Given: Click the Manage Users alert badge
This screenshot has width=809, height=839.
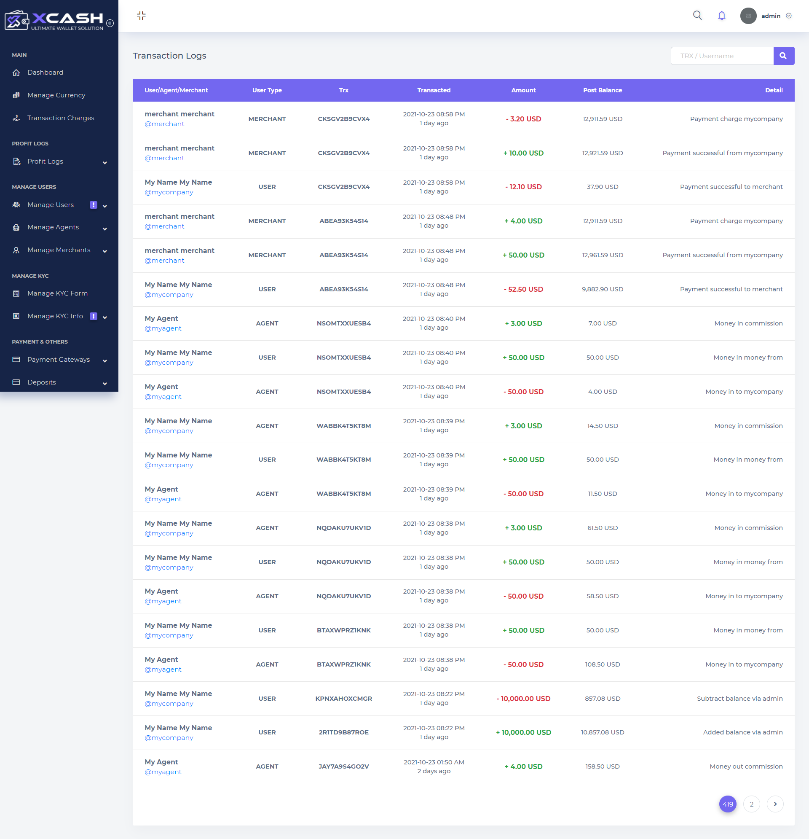Looking at the screenshot, I should click(x=93, y=204).
